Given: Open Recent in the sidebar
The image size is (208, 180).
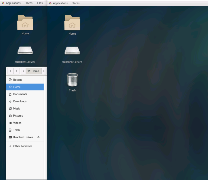Looking at the screenshot, I should click(17, 80).
